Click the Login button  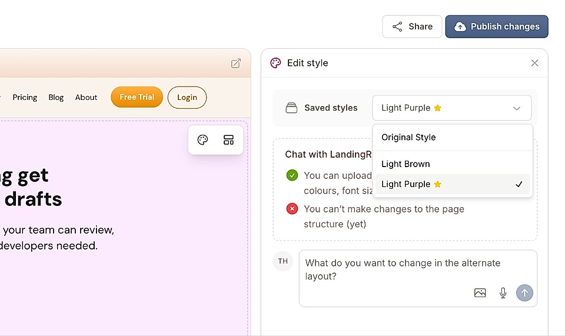187,97
